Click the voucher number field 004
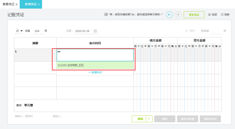The image size is (235, 129). click(37, 31)
